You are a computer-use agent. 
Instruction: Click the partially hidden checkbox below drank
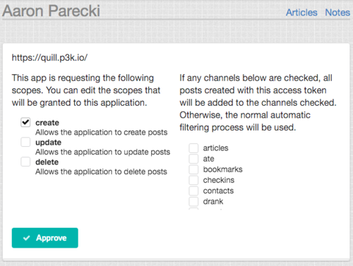click(193, 209)
